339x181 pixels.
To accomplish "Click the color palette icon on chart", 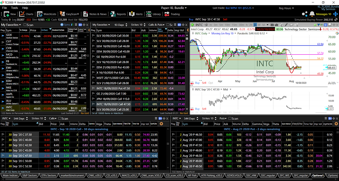I will pyautogui.click(x=337, y=33).
